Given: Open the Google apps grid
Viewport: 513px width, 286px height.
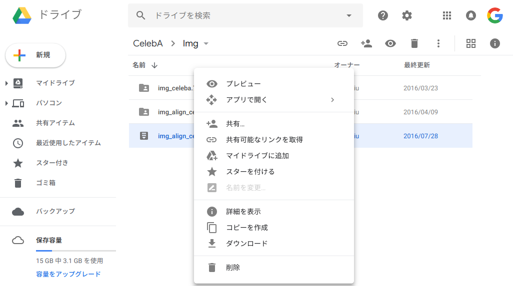Looking at the screenshot, I should [447, 15].
